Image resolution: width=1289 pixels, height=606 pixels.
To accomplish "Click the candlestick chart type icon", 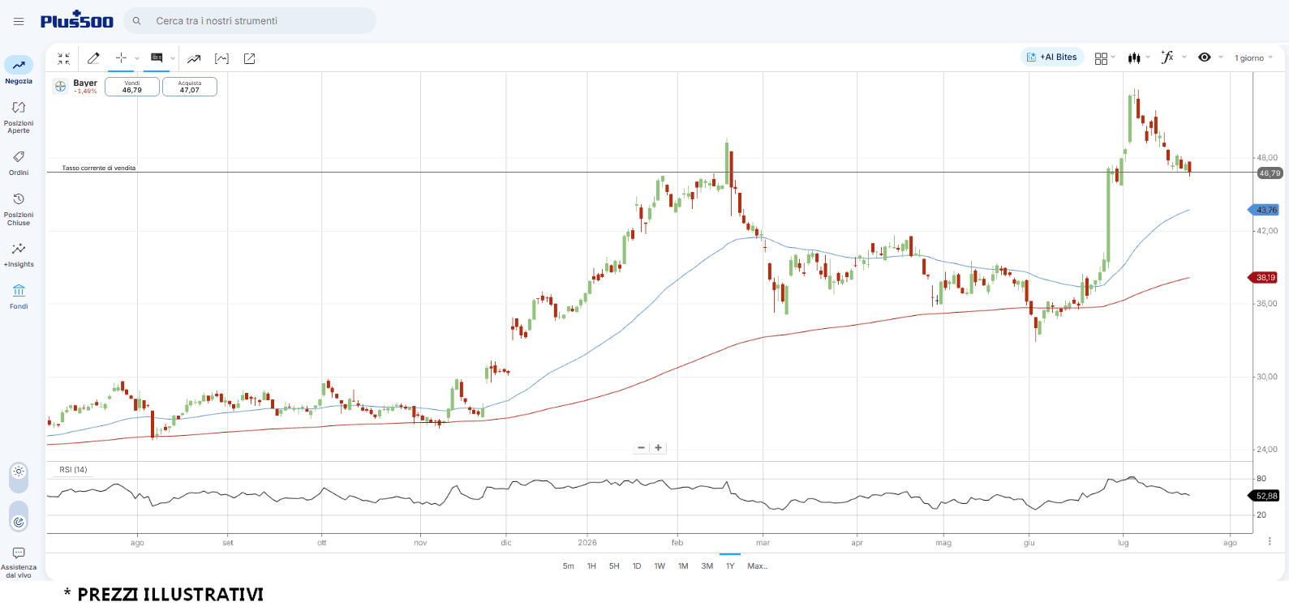I will coord(1134,58).
